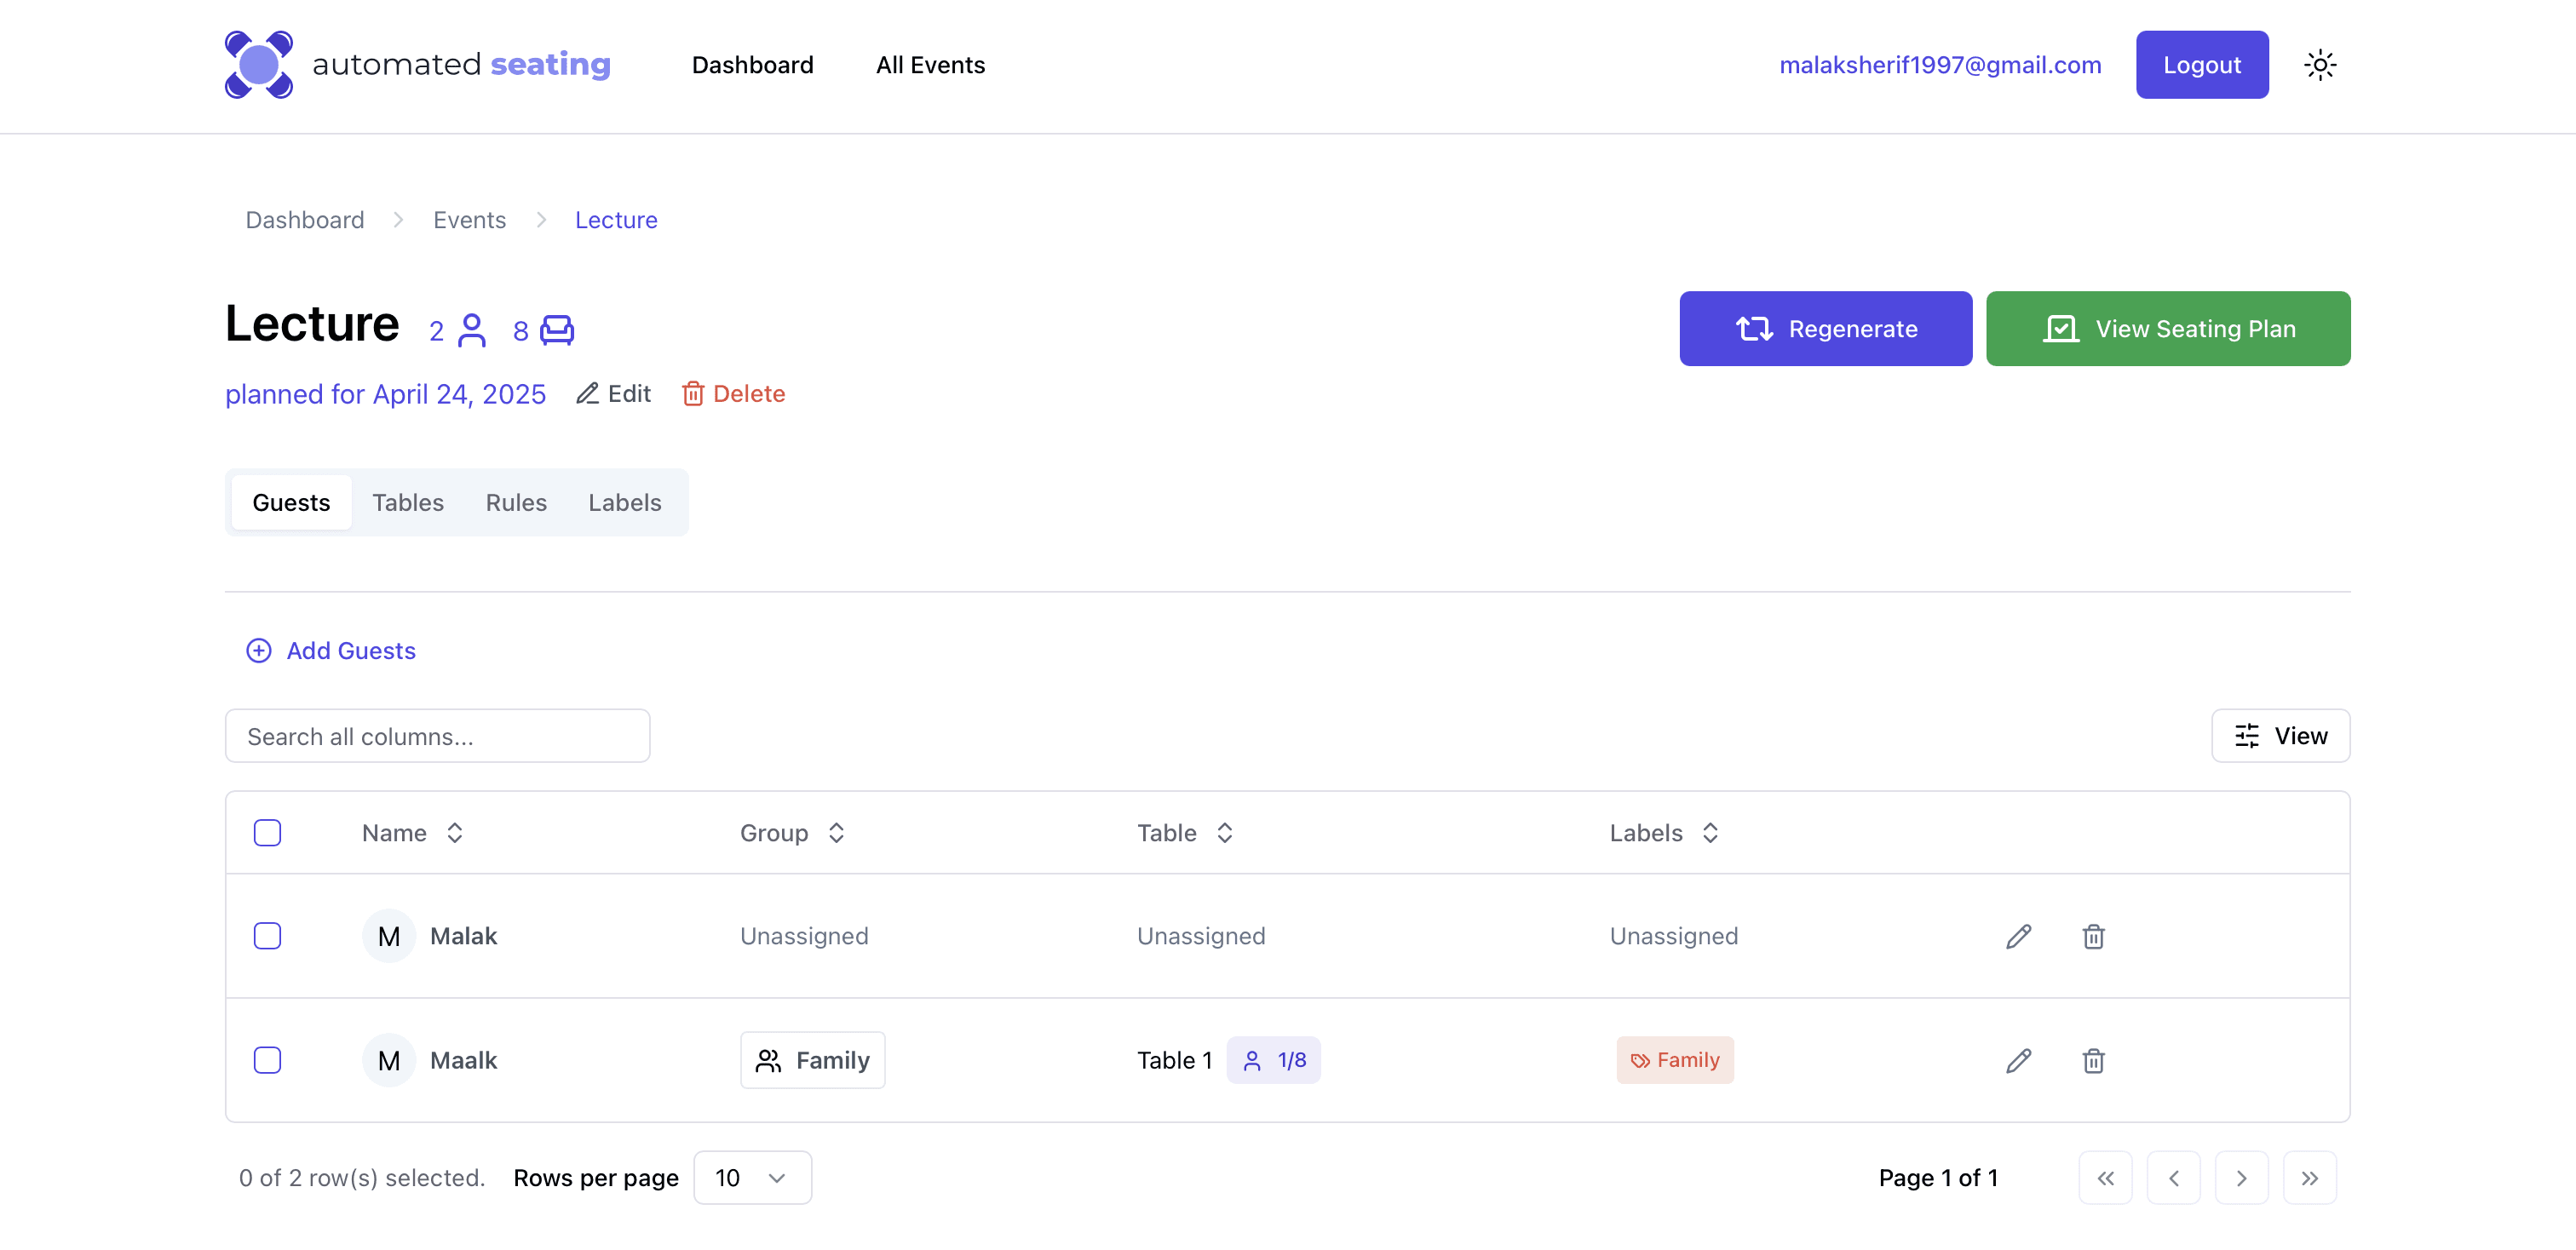Check the box for guest Maalk
Screen dimensions: 2576x1250
click(267, 1060)
